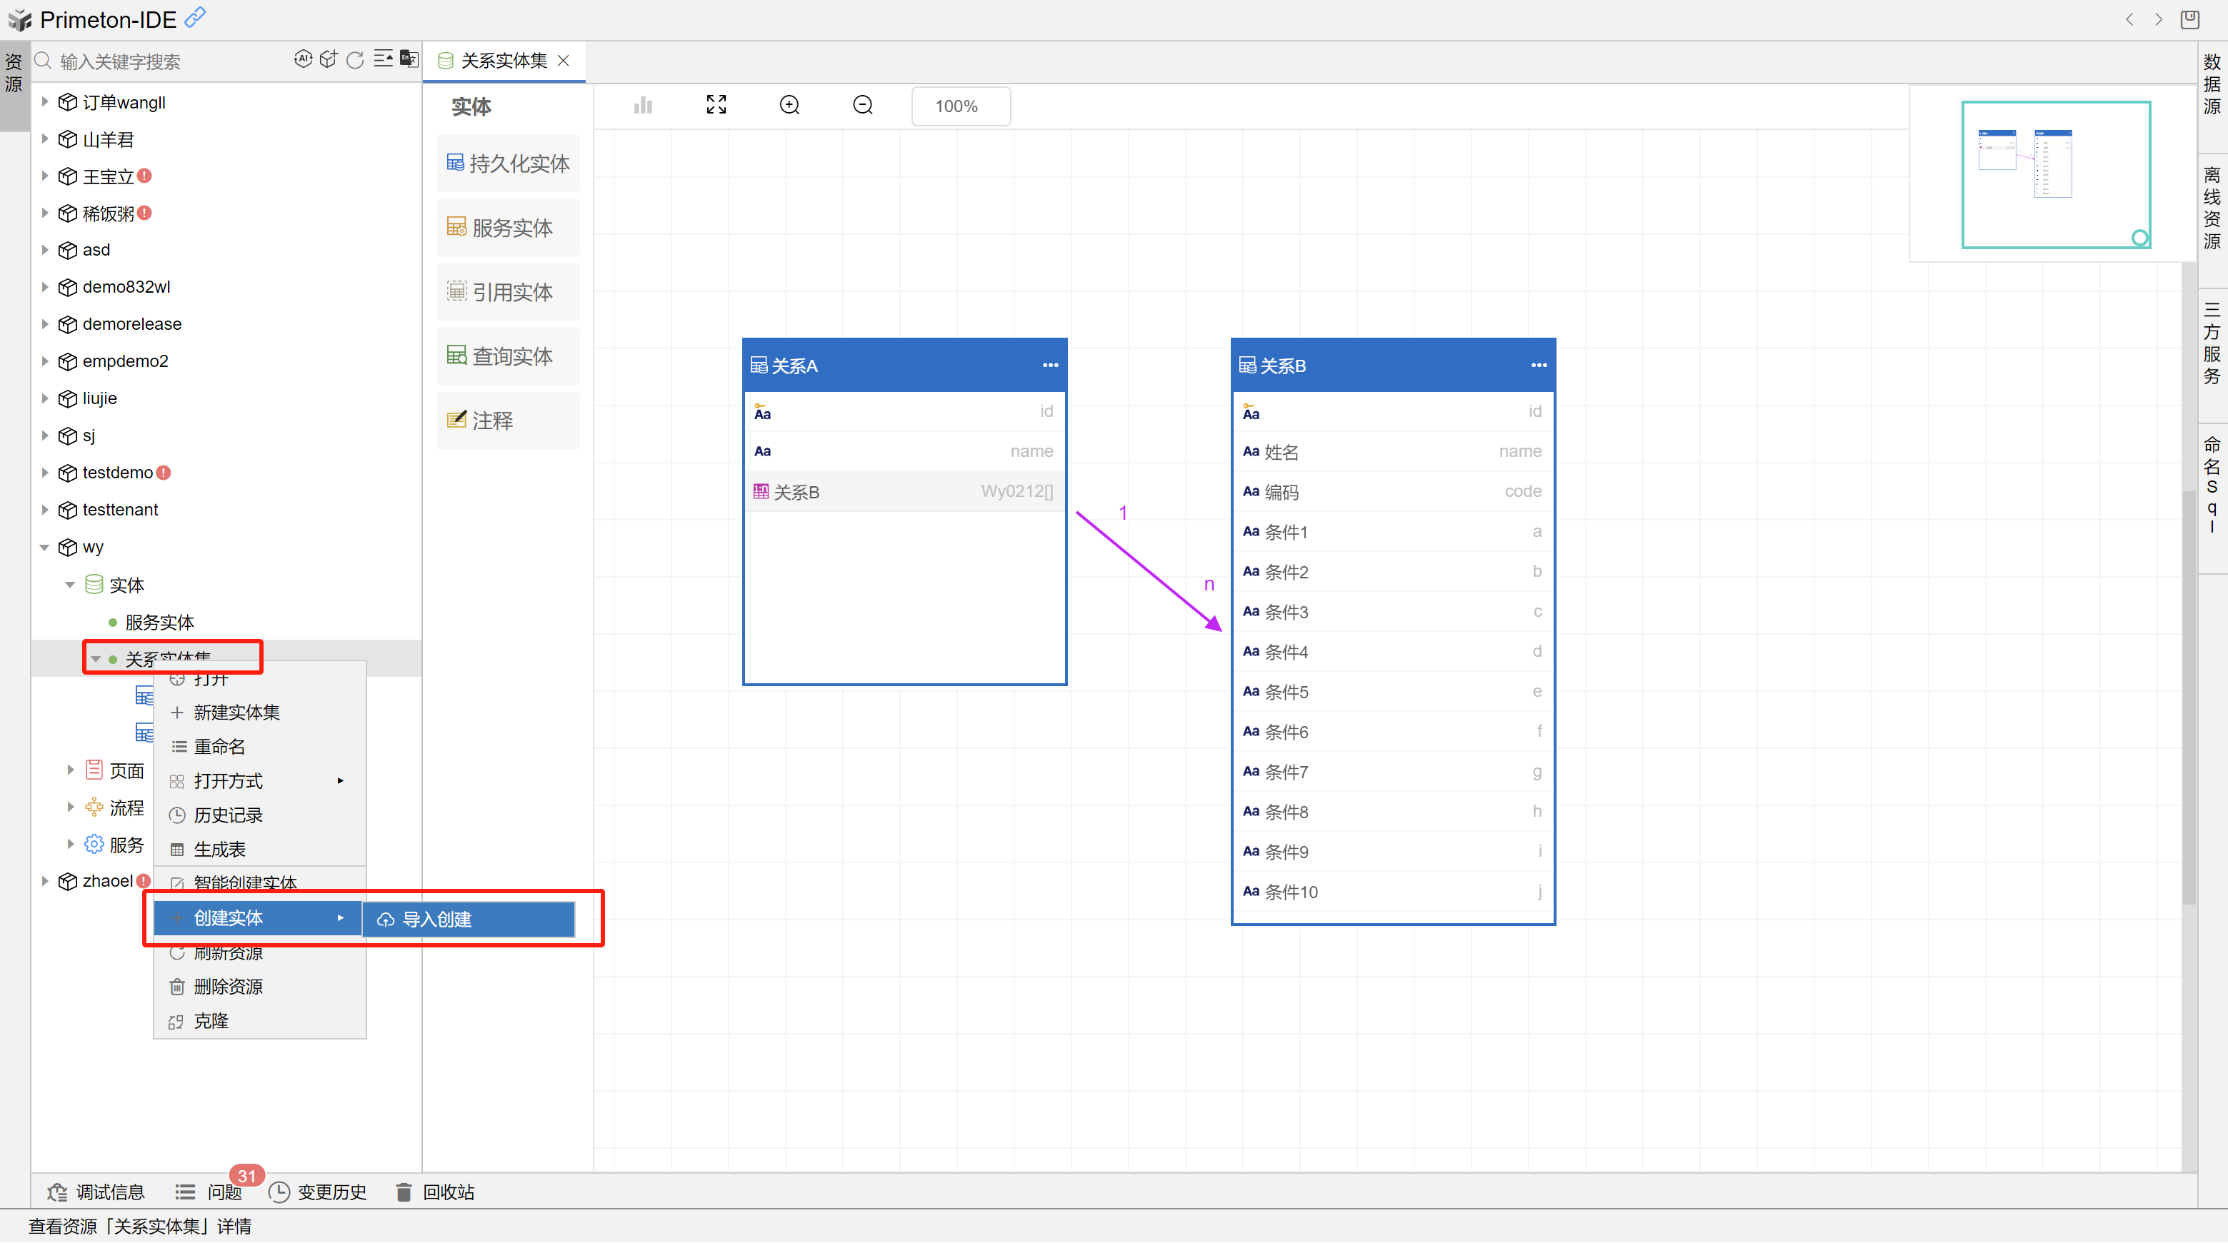This screenshot has width=2228, height=1243.
Task: Refresh the resource tree with the refresh icon
Action: tap(354, 60)
